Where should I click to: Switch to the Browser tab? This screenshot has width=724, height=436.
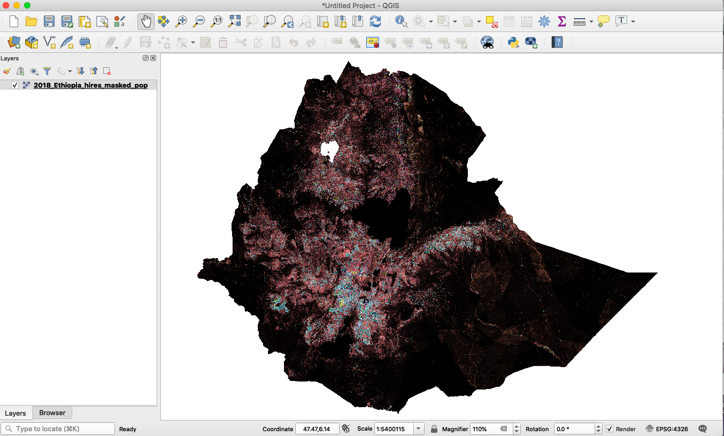(52, 413)
